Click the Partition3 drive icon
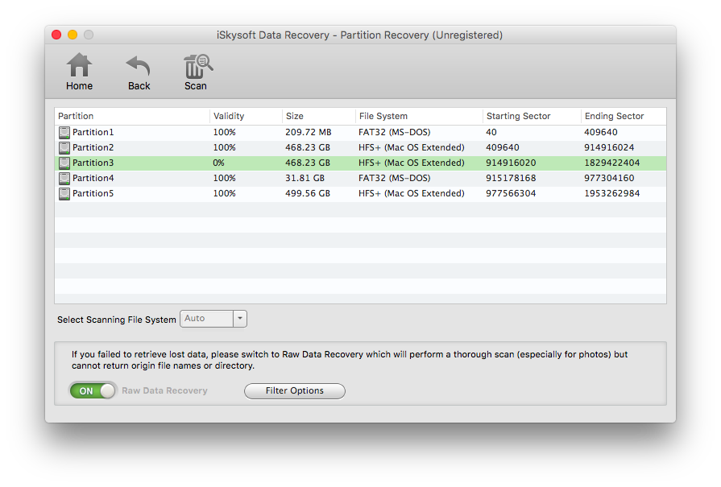This screenshot has width=721, height=487. point(64,163)
